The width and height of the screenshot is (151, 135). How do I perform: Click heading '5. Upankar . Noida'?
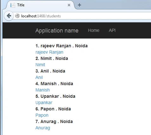tap(55, 96)
